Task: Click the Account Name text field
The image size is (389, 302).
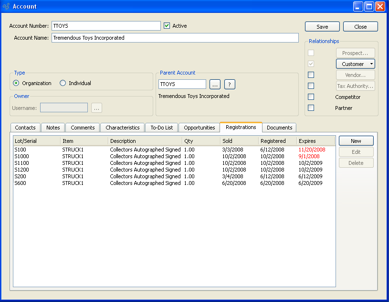Action: [x=175, y=38]
